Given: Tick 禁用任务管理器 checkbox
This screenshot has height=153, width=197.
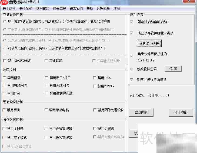Looking at the screenshot, I should (46, 137).
